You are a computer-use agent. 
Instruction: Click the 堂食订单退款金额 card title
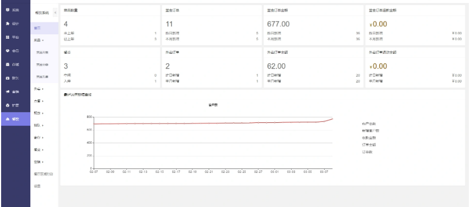coord(382,10)
